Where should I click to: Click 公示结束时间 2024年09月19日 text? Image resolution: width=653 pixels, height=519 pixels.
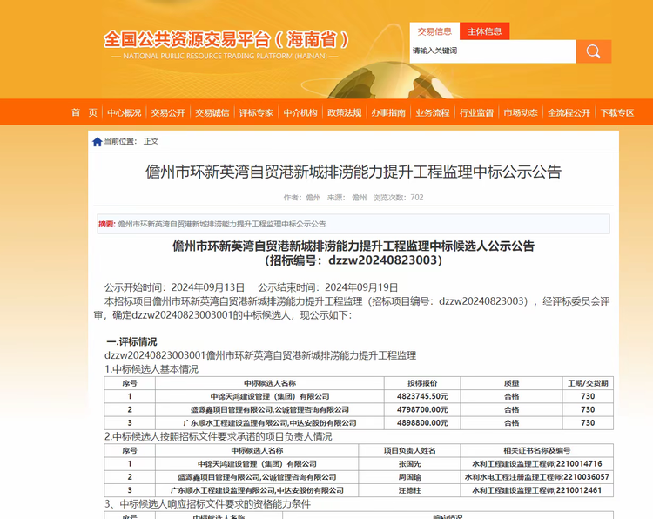point(327,287)
